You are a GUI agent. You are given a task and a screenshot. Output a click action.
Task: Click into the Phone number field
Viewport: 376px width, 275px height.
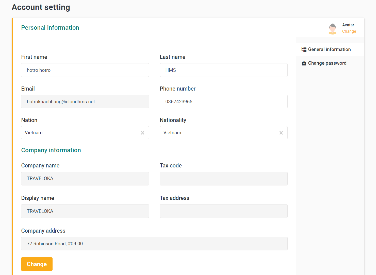click(x=223, y=101)
